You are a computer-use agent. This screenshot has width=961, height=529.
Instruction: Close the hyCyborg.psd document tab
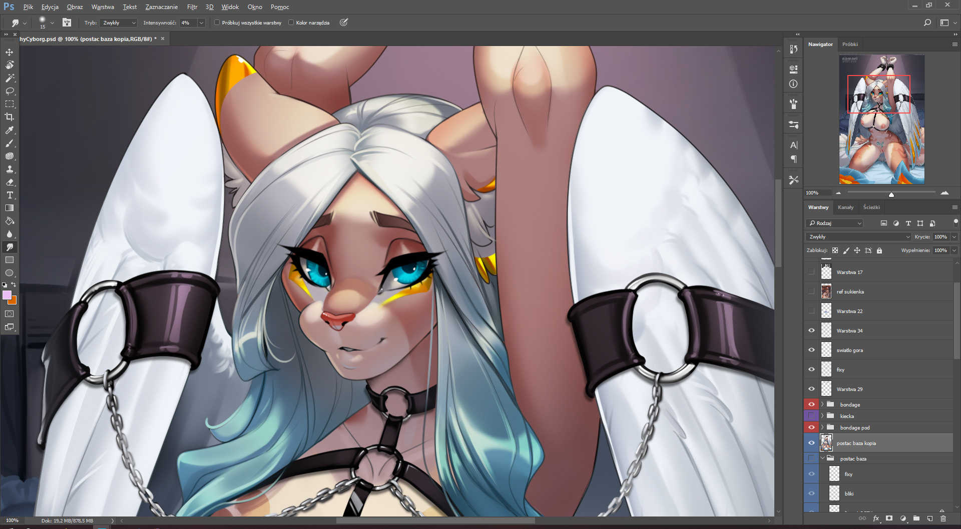click(163, 38)
